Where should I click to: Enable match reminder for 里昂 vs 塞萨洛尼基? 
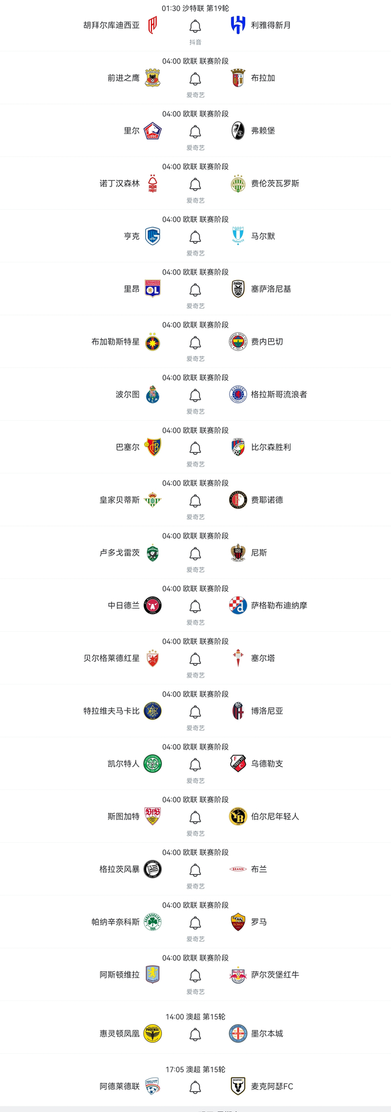[x=194, y=289]
